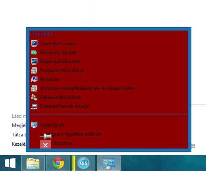Click the Képernyőfelbontás icon
The image size is (206, 171).
(x=34, y=61)
